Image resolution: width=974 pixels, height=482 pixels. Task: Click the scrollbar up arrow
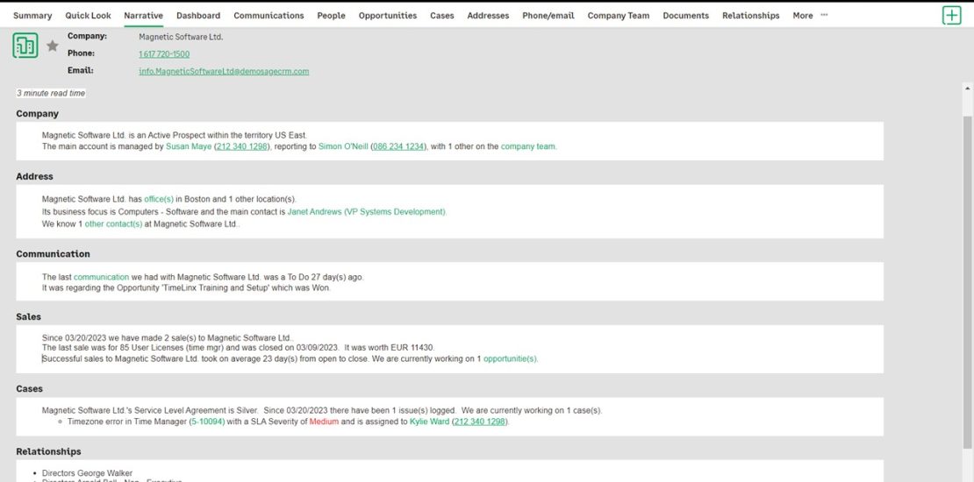[x=967, y=89]
